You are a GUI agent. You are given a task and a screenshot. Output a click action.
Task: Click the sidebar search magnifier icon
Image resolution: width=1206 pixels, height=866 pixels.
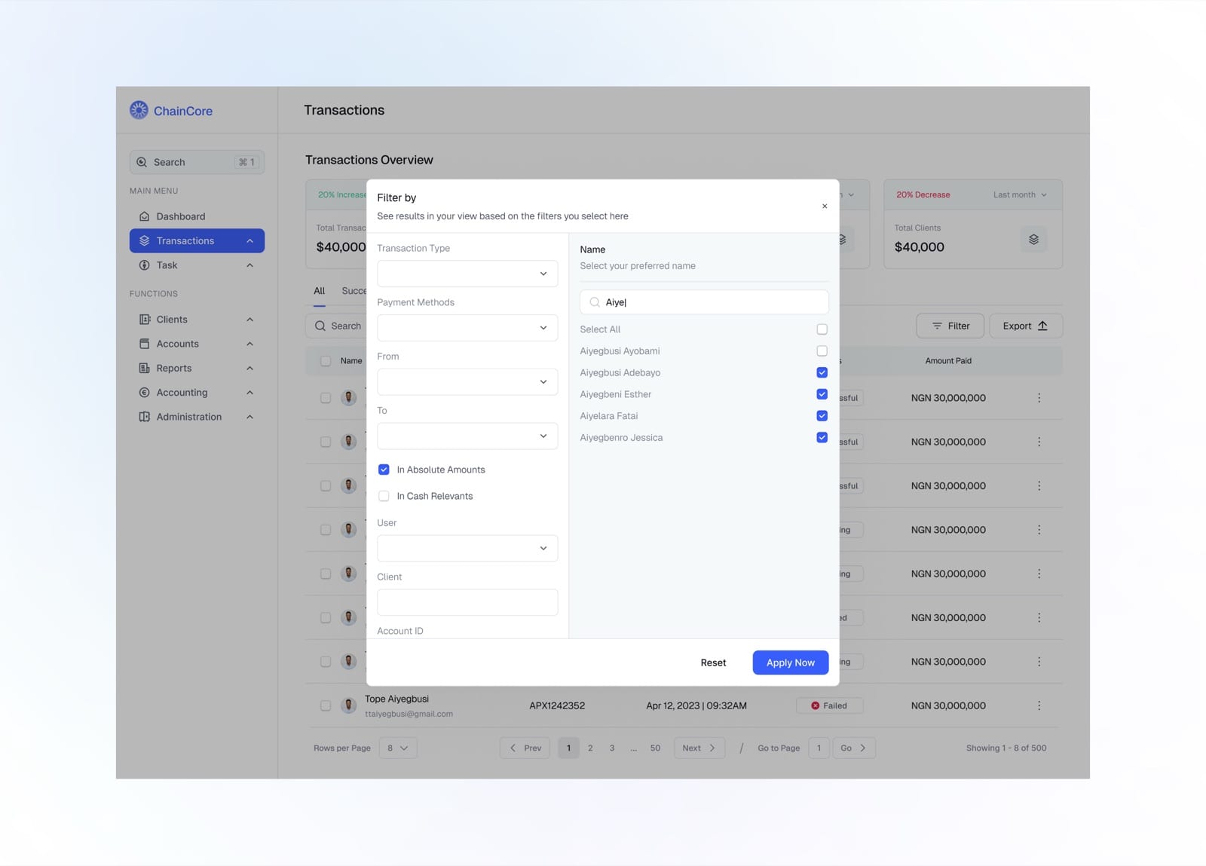(x=142, y=162)
